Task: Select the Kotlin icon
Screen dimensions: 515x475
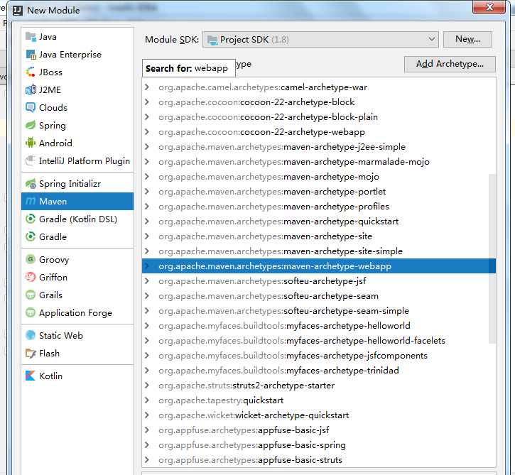Action: (x=31, y=376)
